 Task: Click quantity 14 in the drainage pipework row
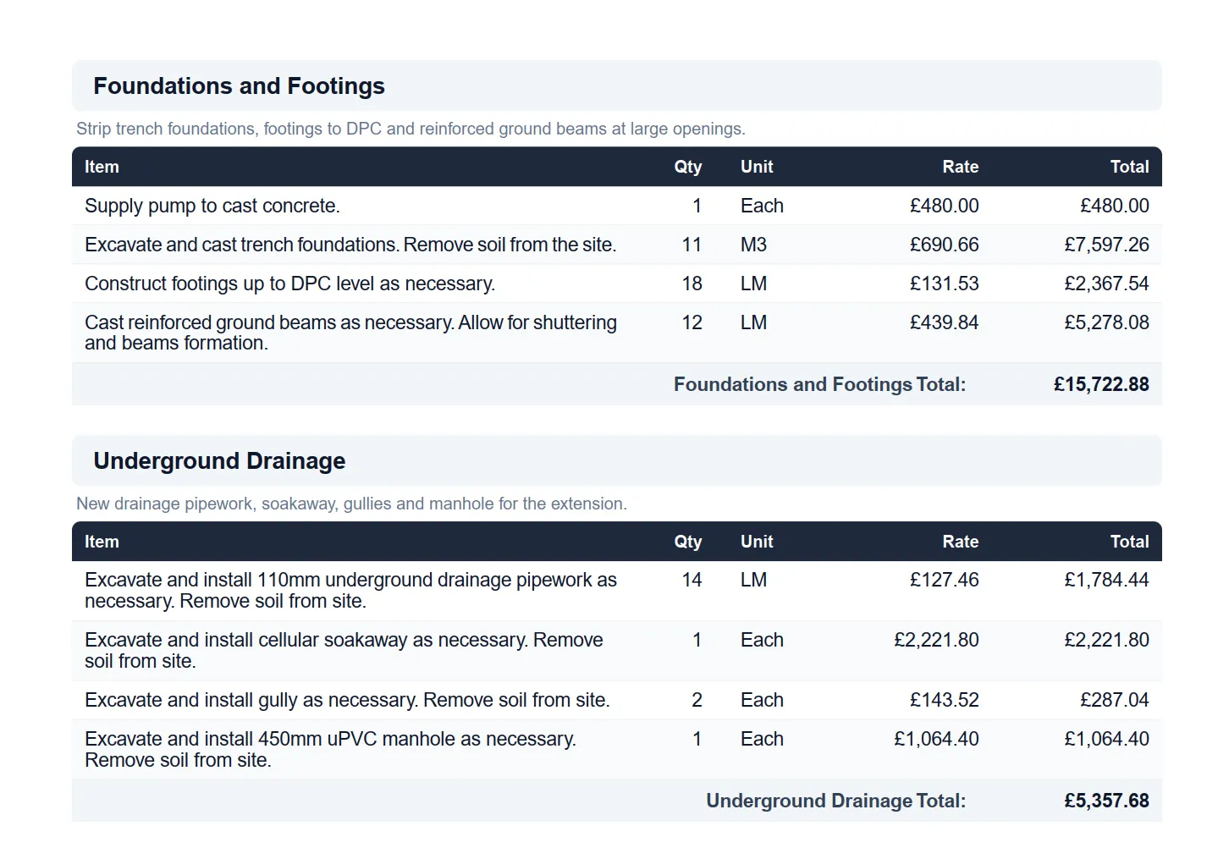692,580
